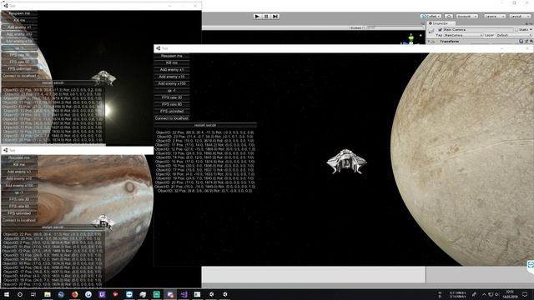Open Steam from the taskbar

tap(61, 294)
